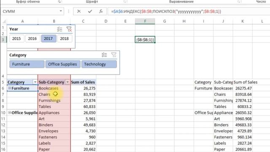The image size is (270, 152).
Task: Toggle year 2017 in the Year slicer
Action: pos(49,38)
